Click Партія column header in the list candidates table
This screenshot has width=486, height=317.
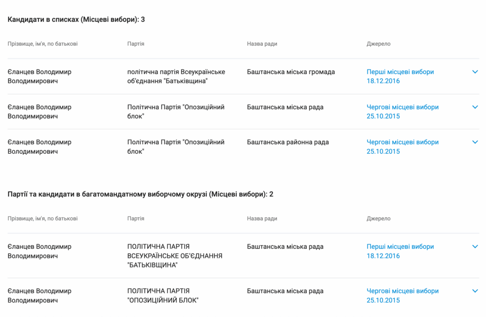click(136, 44)
